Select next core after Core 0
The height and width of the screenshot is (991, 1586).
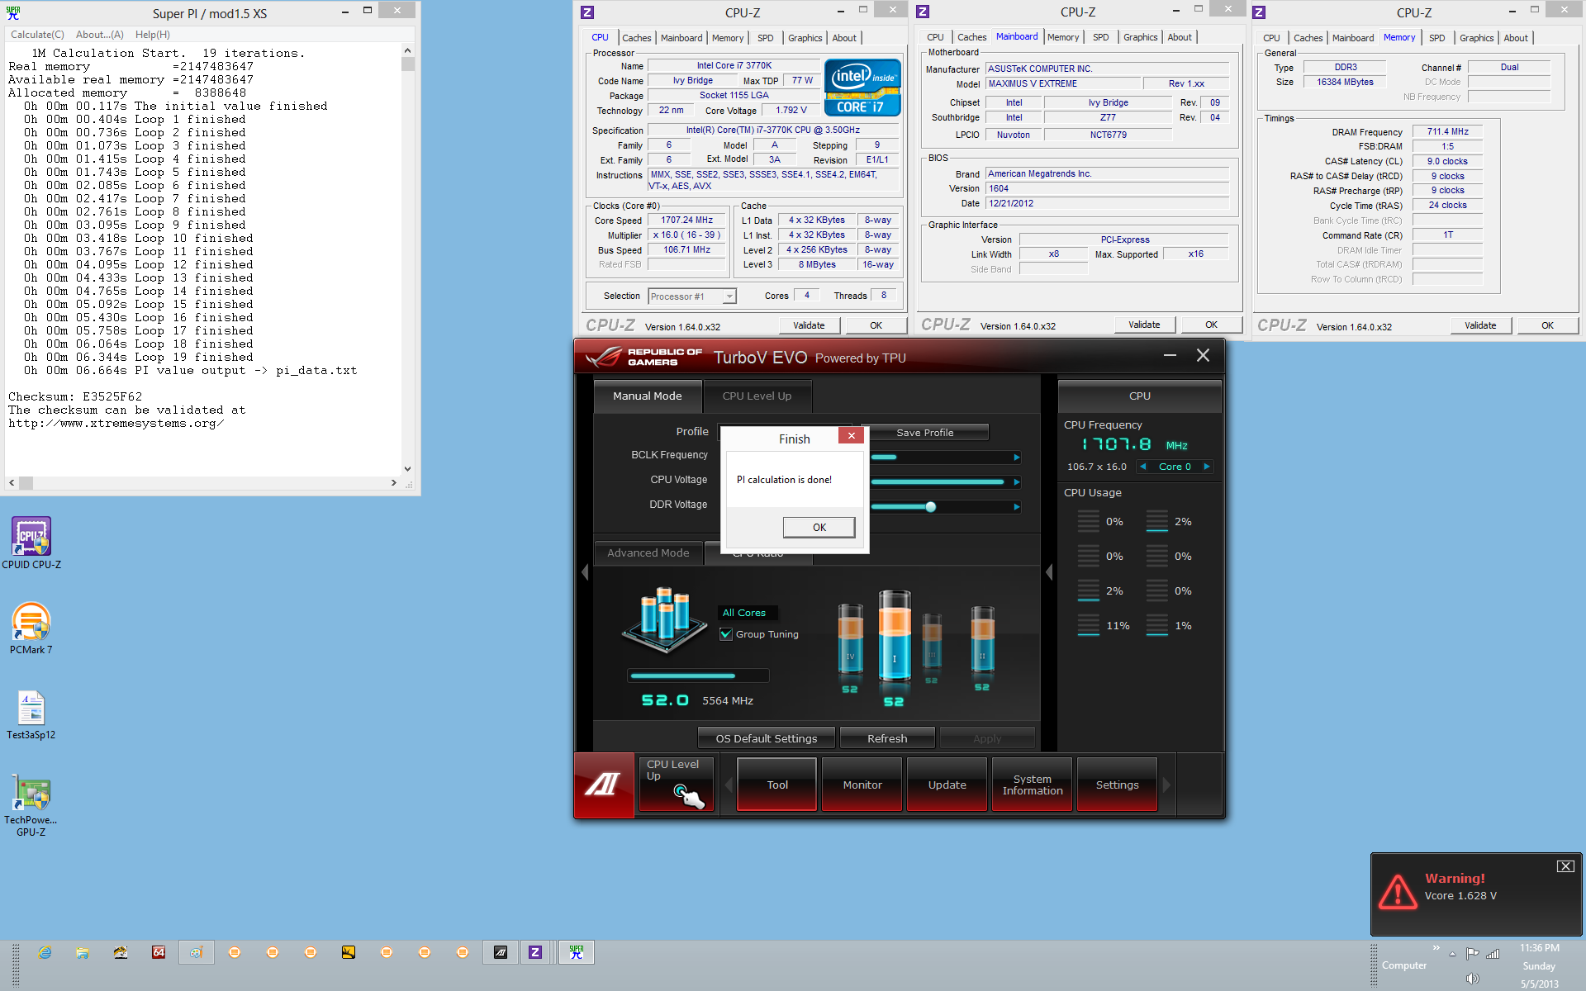pos(1207,467)
